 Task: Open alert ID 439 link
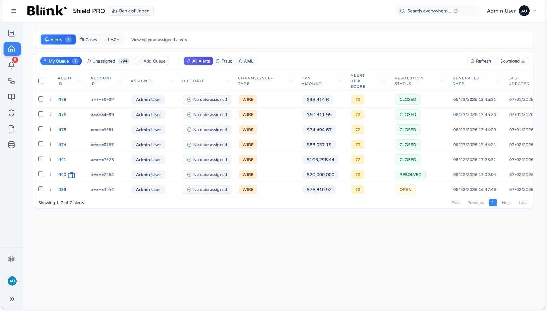click(62, 190)
